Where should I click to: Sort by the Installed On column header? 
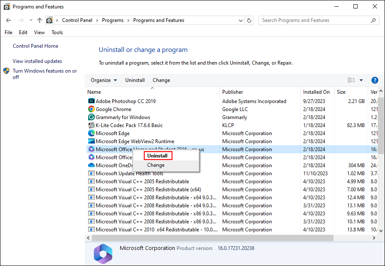[x=317, y=92]
